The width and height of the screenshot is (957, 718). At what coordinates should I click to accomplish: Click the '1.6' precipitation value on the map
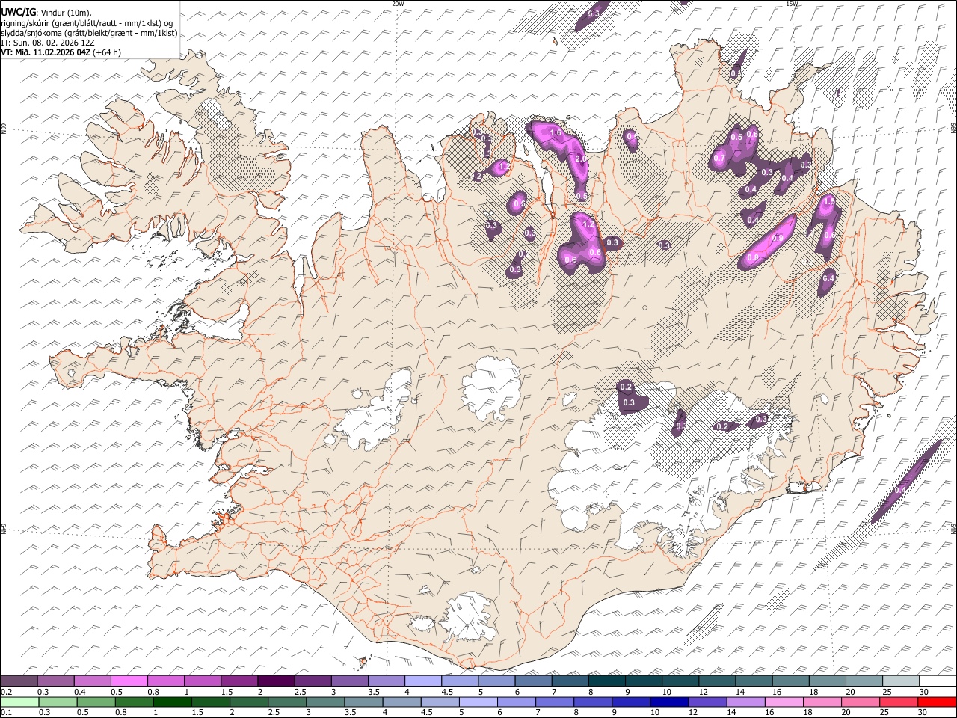pyautogui.click(x=556, y=133)
